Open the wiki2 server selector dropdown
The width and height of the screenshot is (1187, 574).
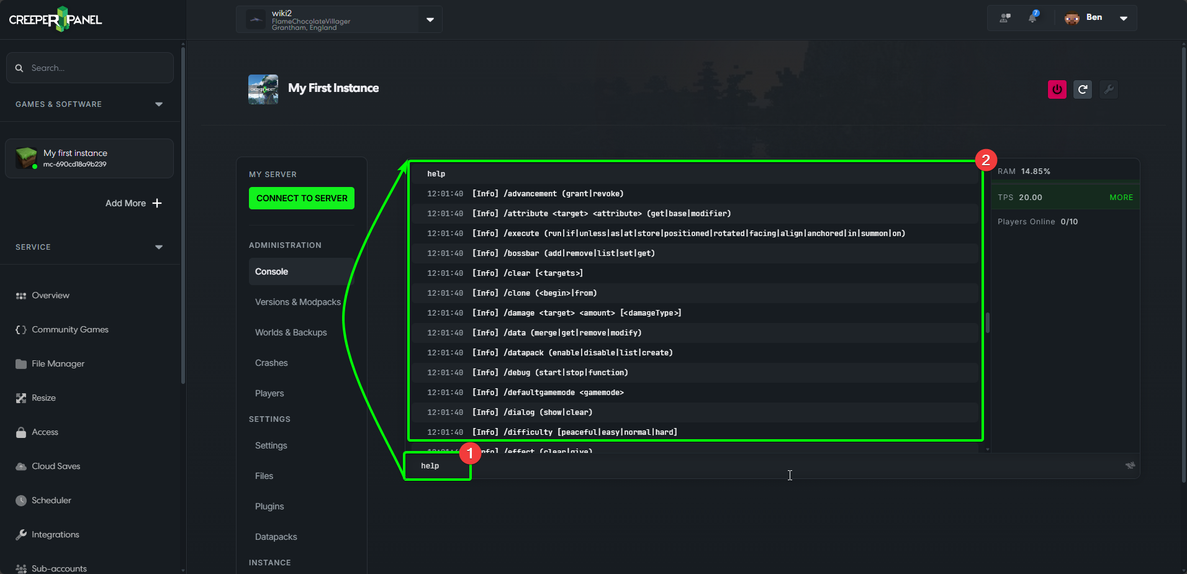[x=430, y=19]
